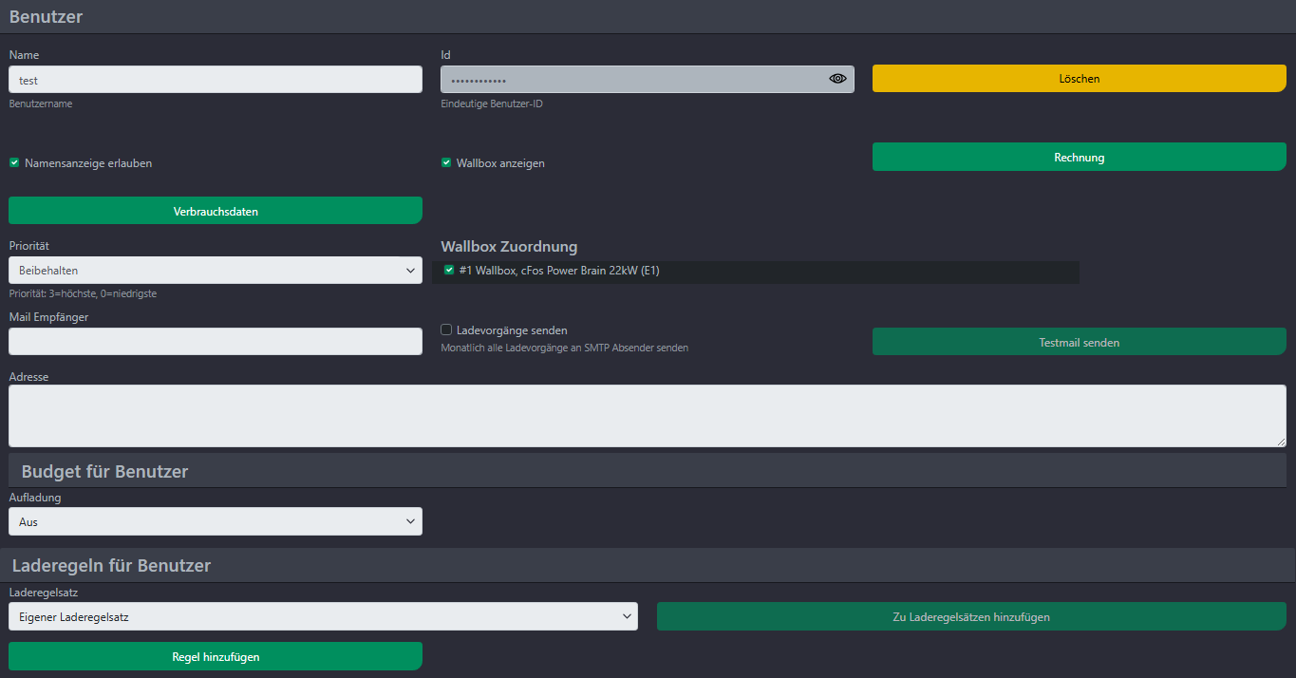Click the yellow Löschen button
The height and width of the screenshot is (678, 1296).
click(1079, 79)
